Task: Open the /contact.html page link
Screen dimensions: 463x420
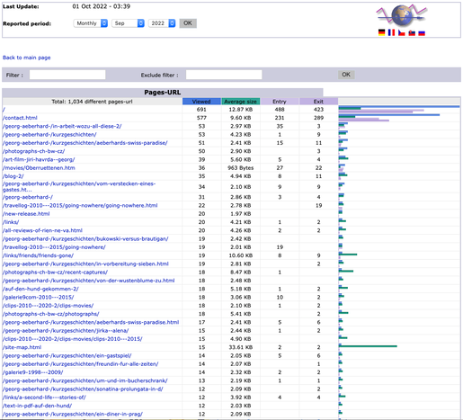Action: [x=20, y=118]
